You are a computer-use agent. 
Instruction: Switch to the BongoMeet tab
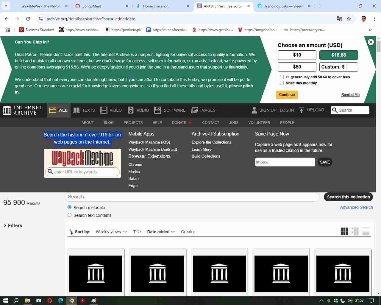pyautogui.click(x=102, y=6)
